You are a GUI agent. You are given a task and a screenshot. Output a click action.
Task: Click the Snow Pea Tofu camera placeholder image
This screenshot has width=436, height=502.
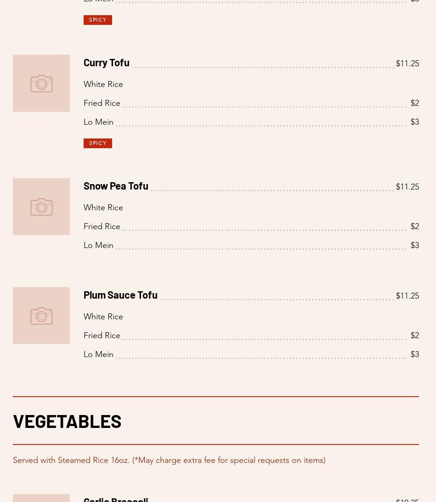pyautogui.click(x=41, y=207)
